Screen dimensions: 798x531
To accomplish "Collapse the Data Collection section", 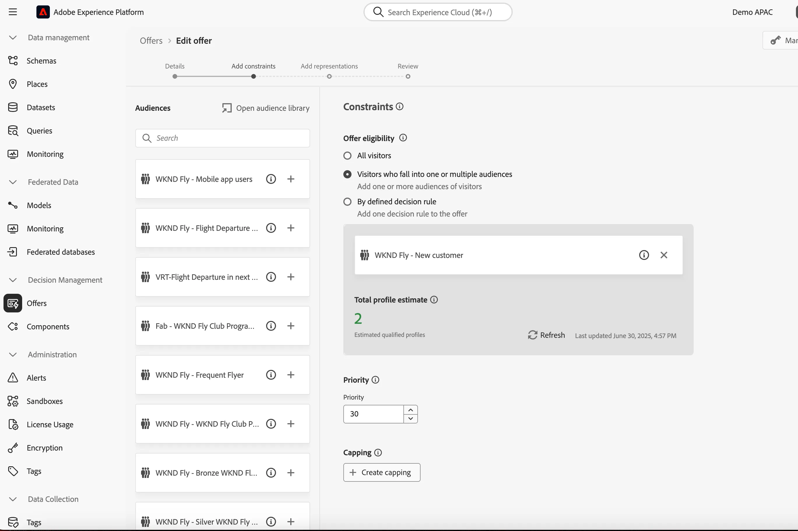I will (13, 499).
